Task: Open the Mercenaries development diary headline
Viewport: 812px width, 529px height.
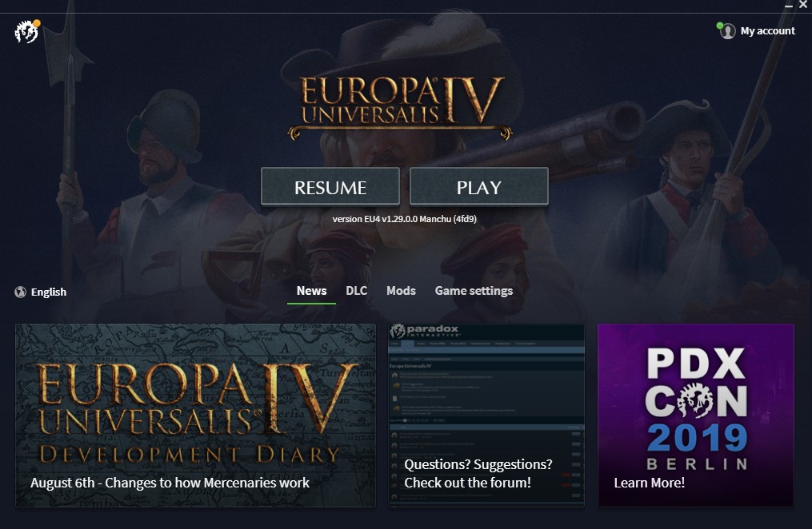Action: point(170,483)
